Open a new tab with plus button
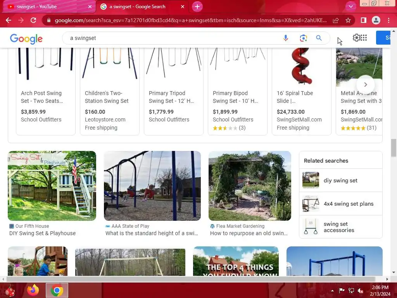Viewport: 397px width, 298px height. coord(197,7)
